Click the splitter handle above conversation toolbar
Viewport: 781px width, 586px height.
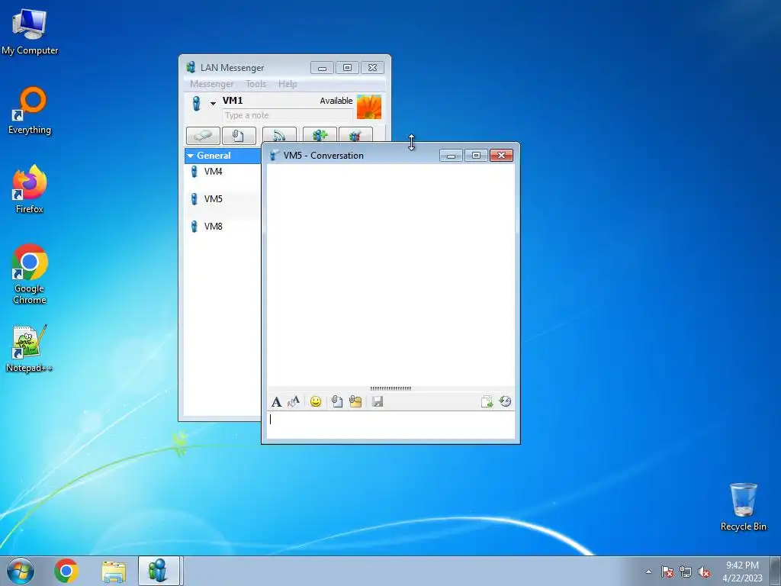[390, 388]
